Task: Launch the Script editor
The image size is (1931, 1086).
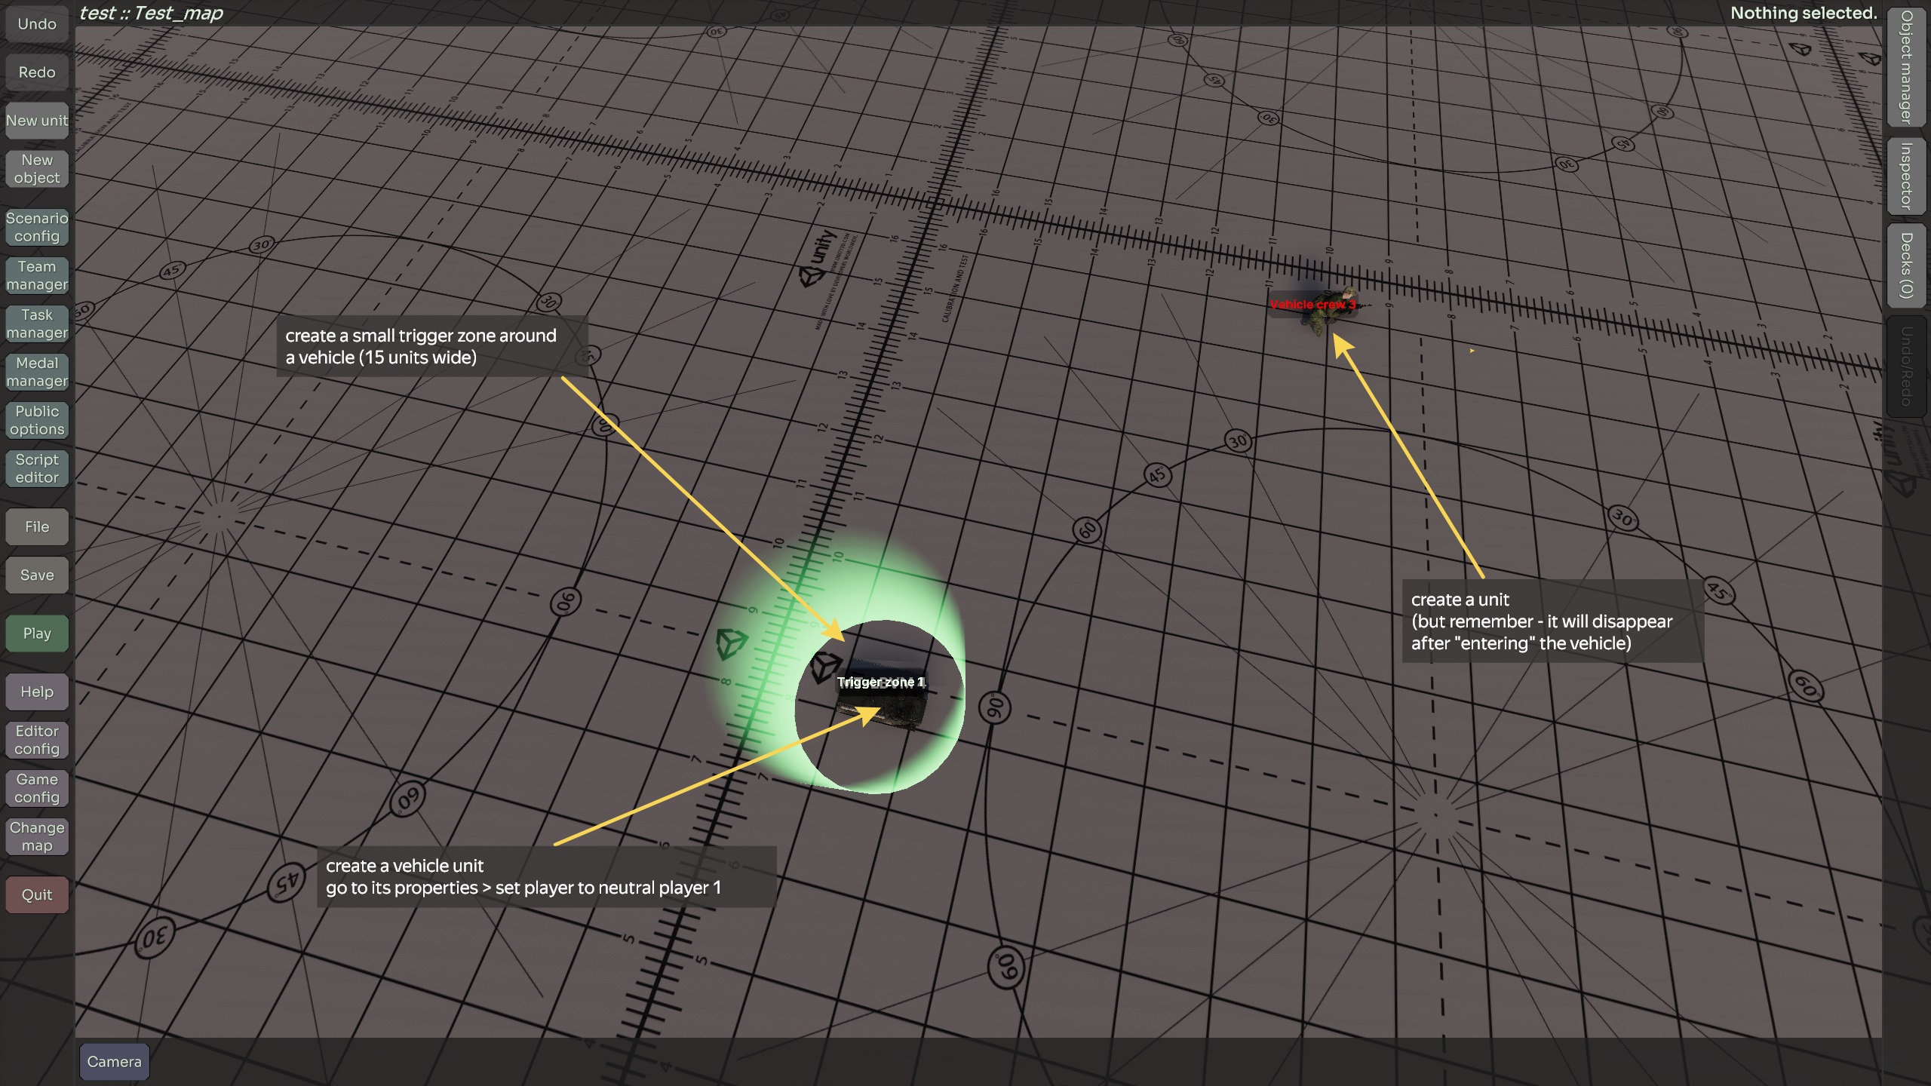Action: tap(37, 468)
